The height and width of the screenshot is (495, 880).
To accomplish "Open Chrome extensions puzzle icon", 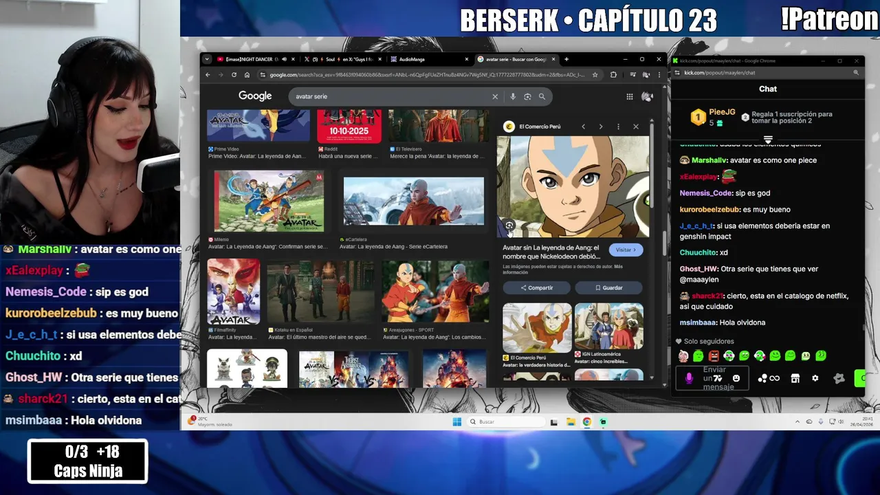I will point(613,75).
